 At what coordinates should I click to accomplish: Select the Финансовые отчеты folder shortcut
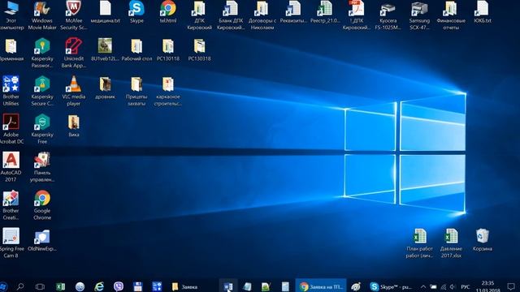pyautogui.click(x=451, y=16)
